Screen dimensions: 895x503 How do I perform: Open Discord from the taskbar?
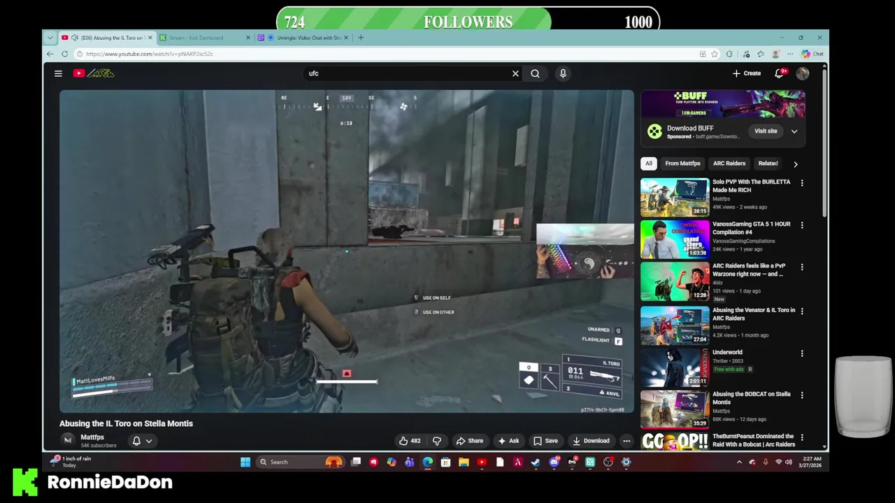pyautogui.click(x=554, y=462)
